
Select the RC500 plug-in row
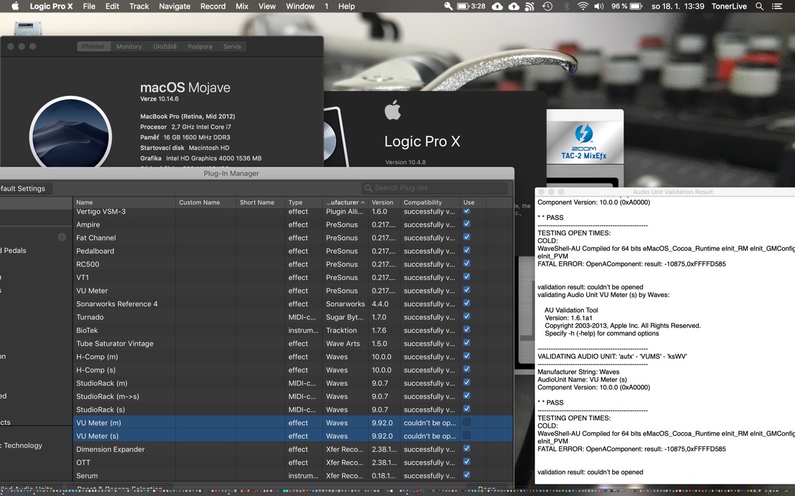pyautogui.click(x=293, y=264)
